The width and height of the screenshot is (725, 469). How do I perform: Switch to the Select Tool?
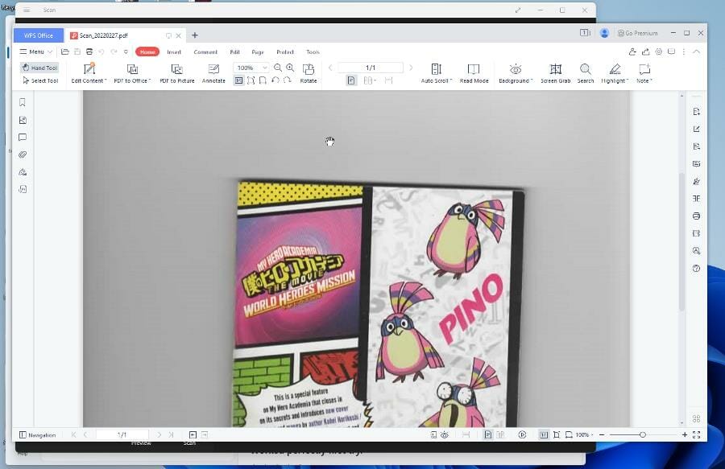[40, 80]
